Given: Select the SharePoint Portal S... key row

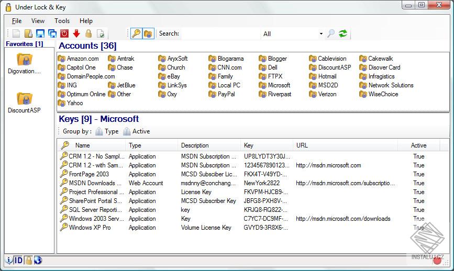Looking at the screenshot, I should point(249,201).
